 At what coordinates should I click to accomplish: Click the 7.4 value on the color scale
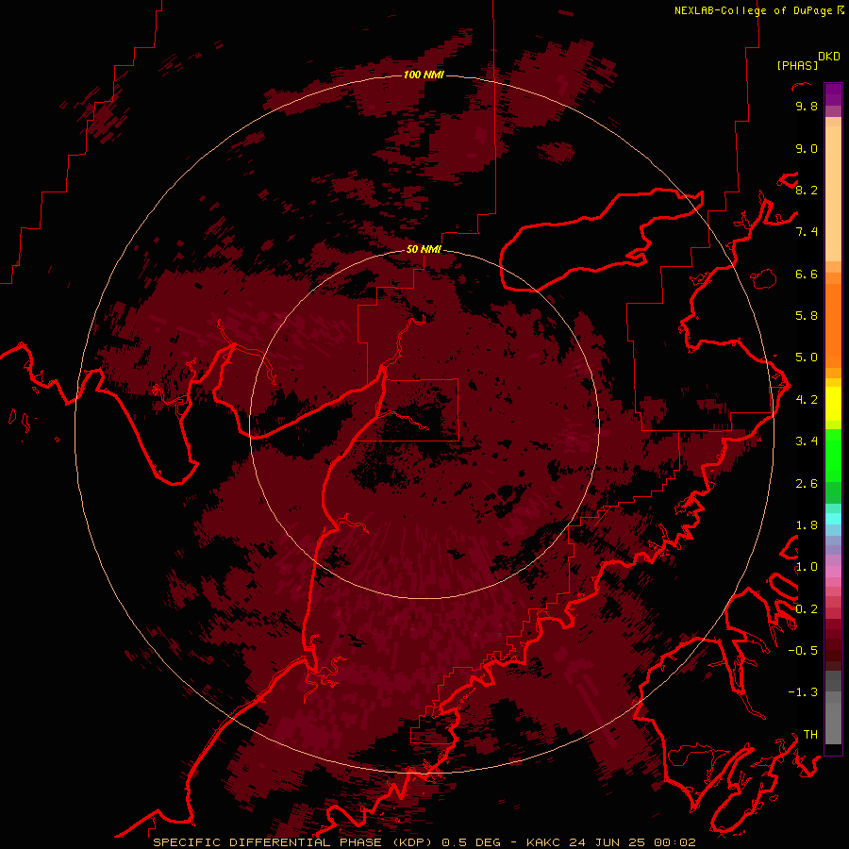tap(807, 232)
